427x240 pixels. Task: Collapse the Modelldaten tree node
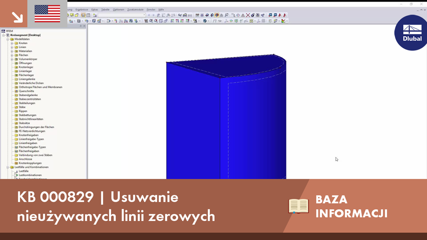coord(8,39)
